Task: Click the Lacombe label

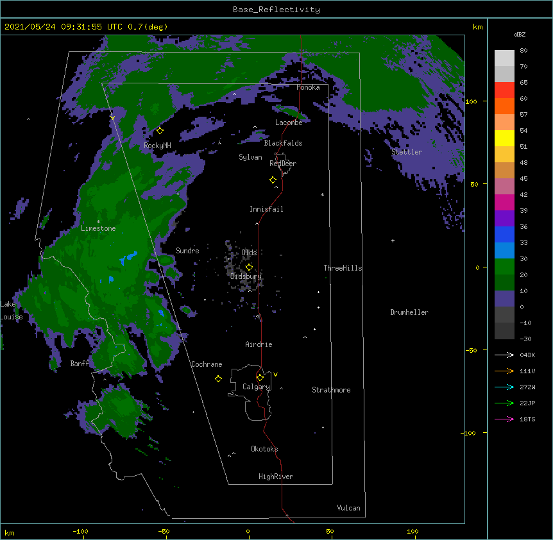Action: tap(289, 122)
